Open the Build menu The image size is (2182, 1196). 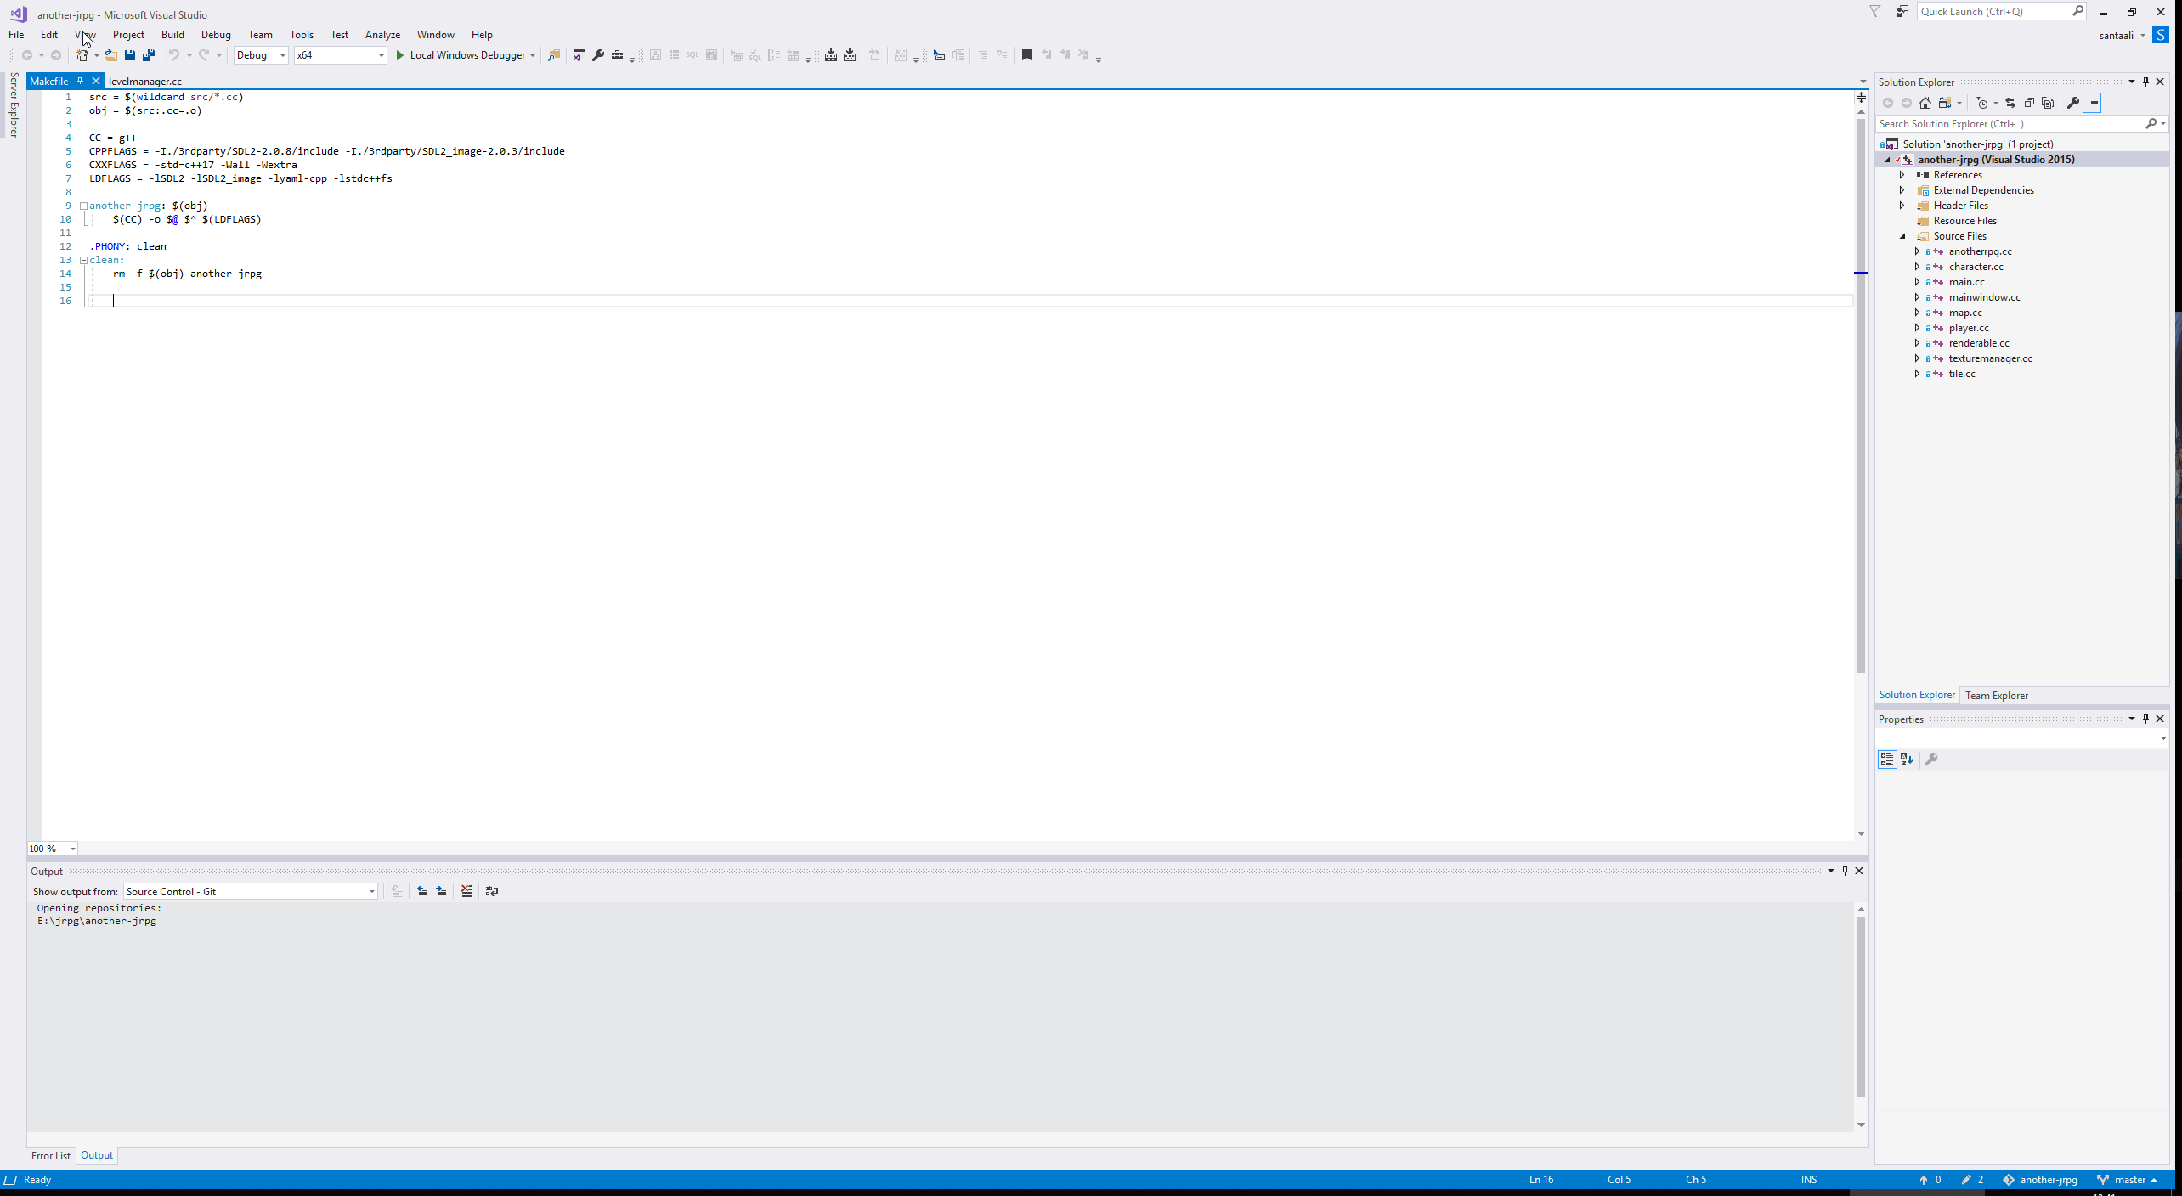click(172, 35)
